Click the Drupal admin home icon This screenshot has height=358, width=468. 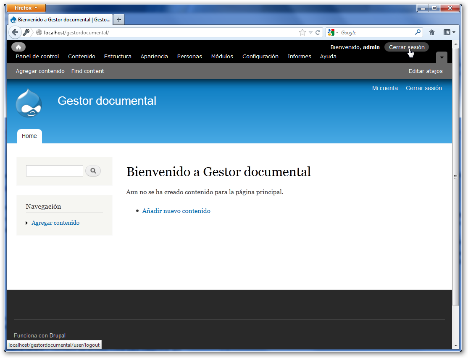click(18, 47)
